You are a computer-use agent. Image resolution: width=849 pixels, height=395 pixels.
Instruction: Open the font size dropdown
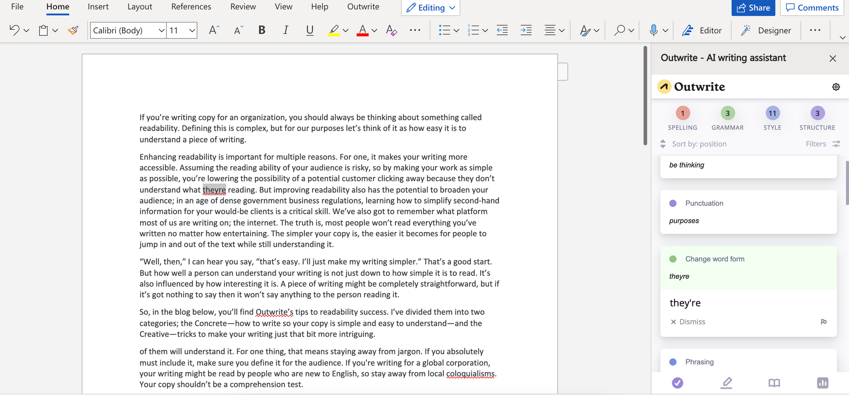click(192, 30)
